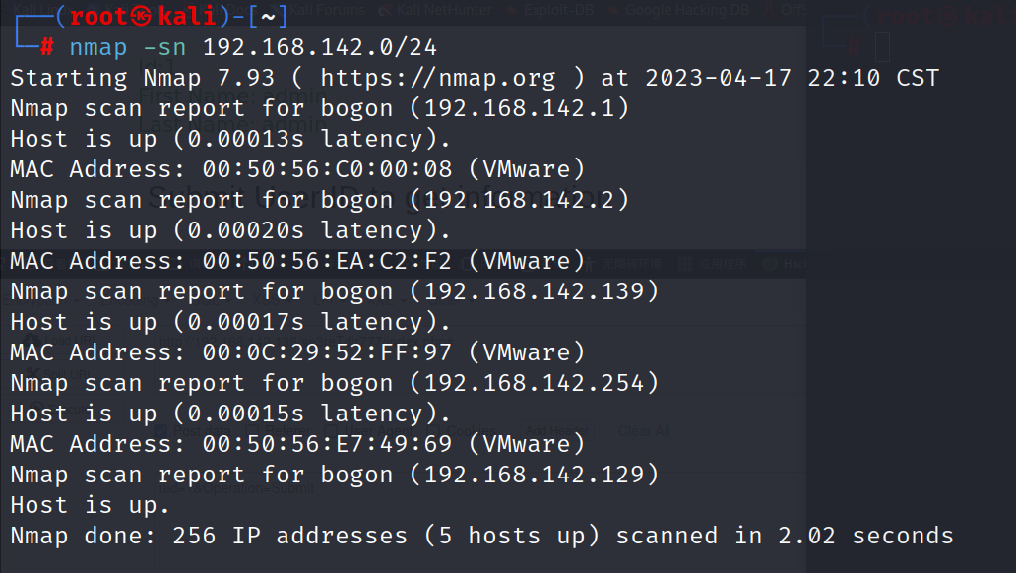1016x573 pixels.
Task: Click the Kali skull symbol in prompt
Action: pos(141,16)
